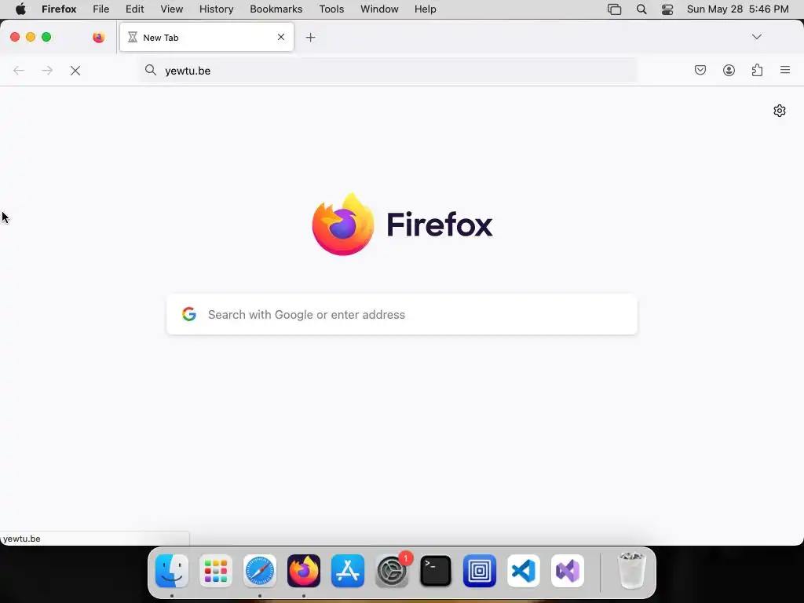The height and width of the screenshot is (603, 804).
Task: Open the Help menu
Action: pyautogui.click(x=426, y=9)
